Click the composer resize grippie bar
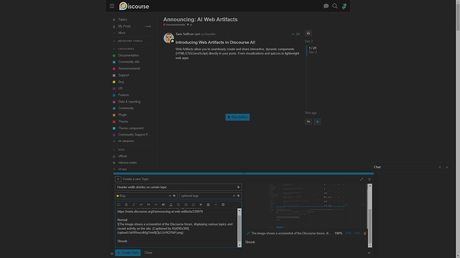The width and height of the screenshot is (460, 258). pyautogui.click(x=243, y=174)
